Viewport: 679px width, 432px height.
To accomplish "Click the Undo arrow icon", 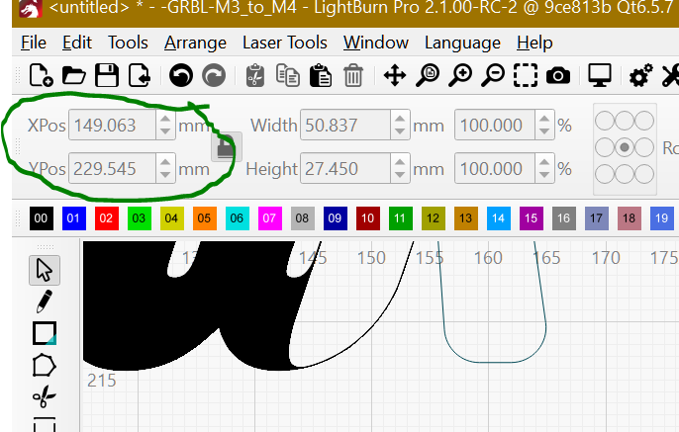I will tap(179, 75).
